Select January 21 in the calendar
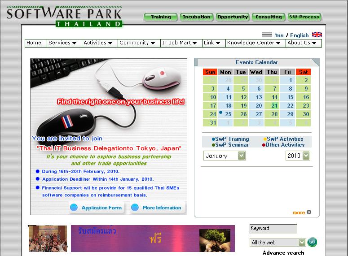Screen dimensions: 348x256 (271, 106)
